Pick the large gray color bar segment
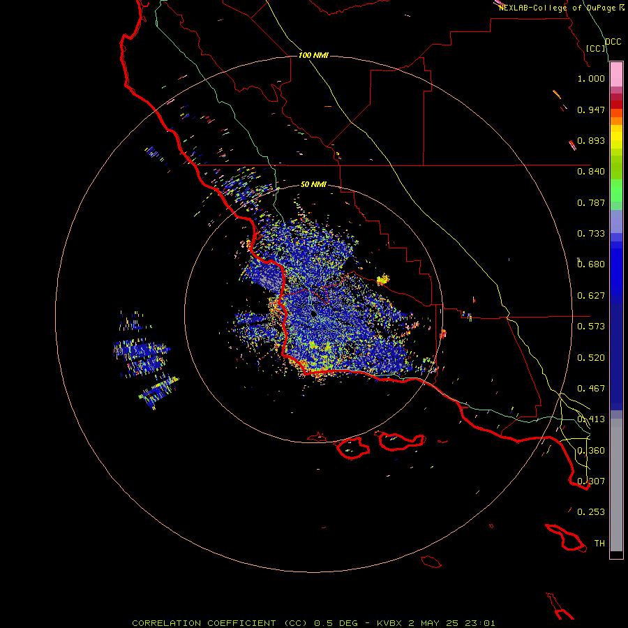Viewport: 628px width, 628px height. pyautogui.click(x=616, y=485)
